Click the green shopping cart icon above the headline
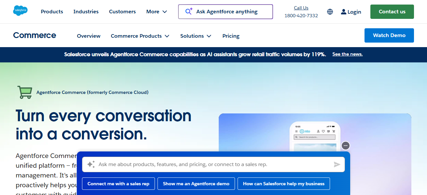 click(x=25, y=92)
